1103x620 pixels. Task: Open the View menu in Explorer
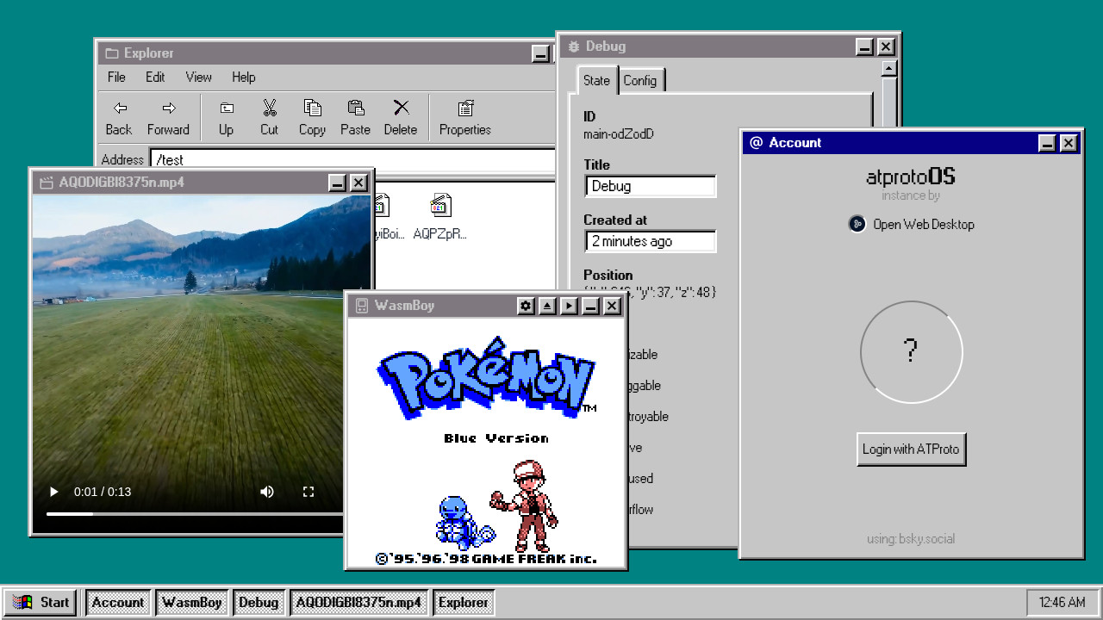[x=198, y=77]
